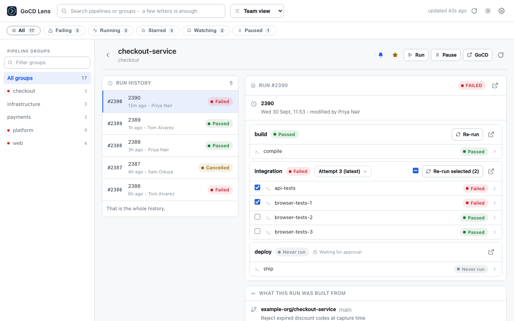Open integration stage external link icon
514x321 pixels.
(x=491, y=171)
